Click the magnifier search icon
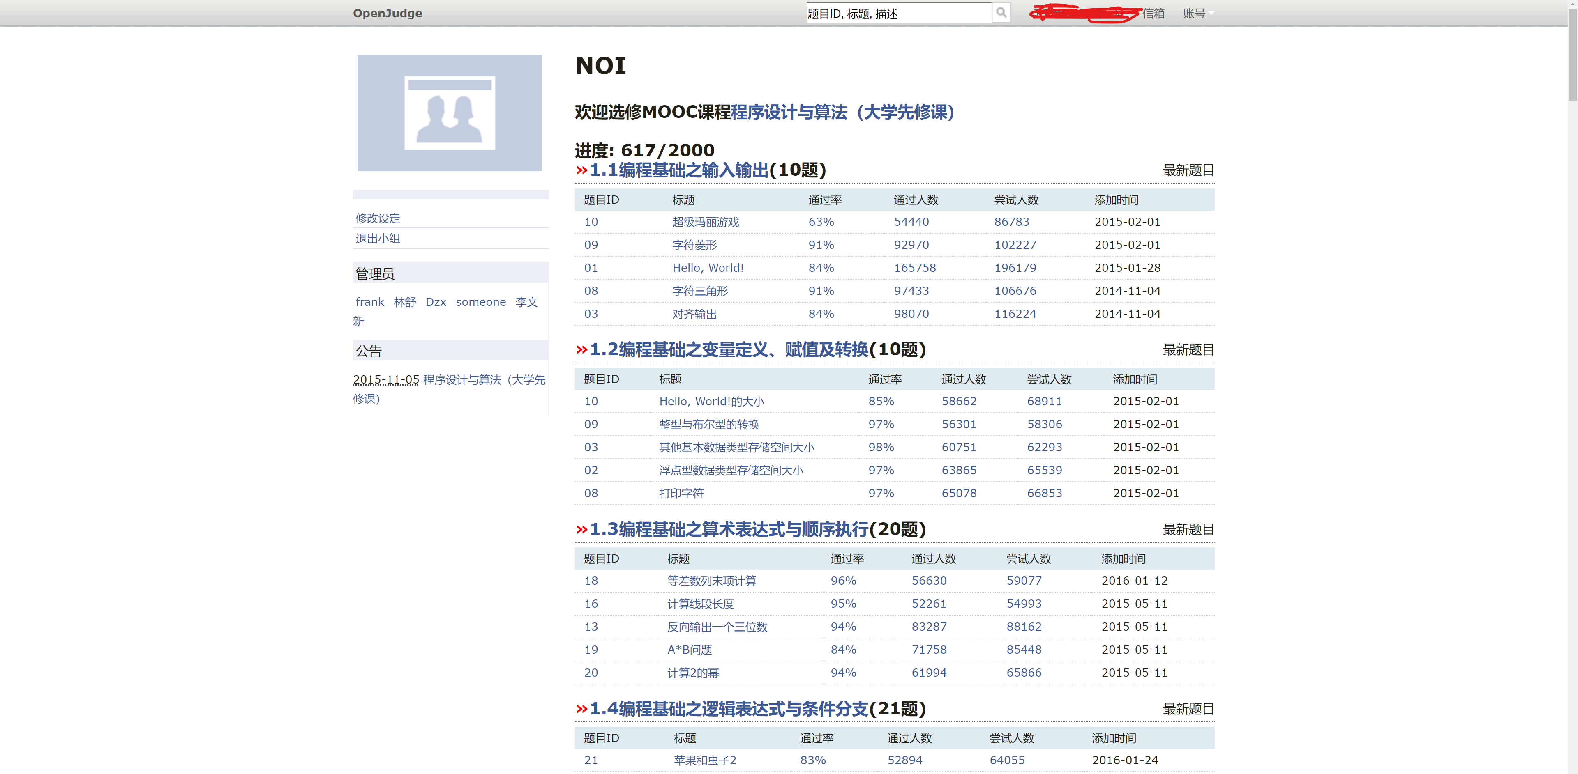The image size is (1578, 774). click(x=1001, y=13)
